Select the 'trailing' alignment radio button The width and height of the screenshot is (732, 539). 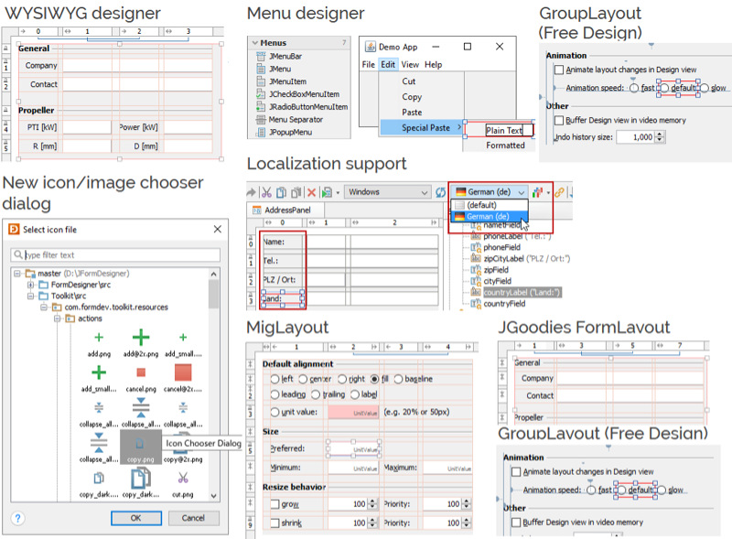click(316, 394)
